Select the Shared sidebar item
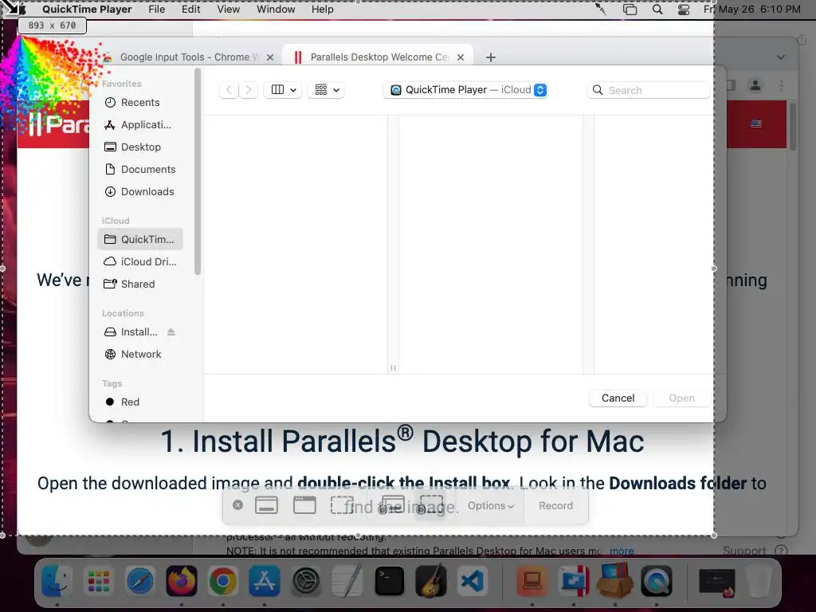 [x=139, y=284]
